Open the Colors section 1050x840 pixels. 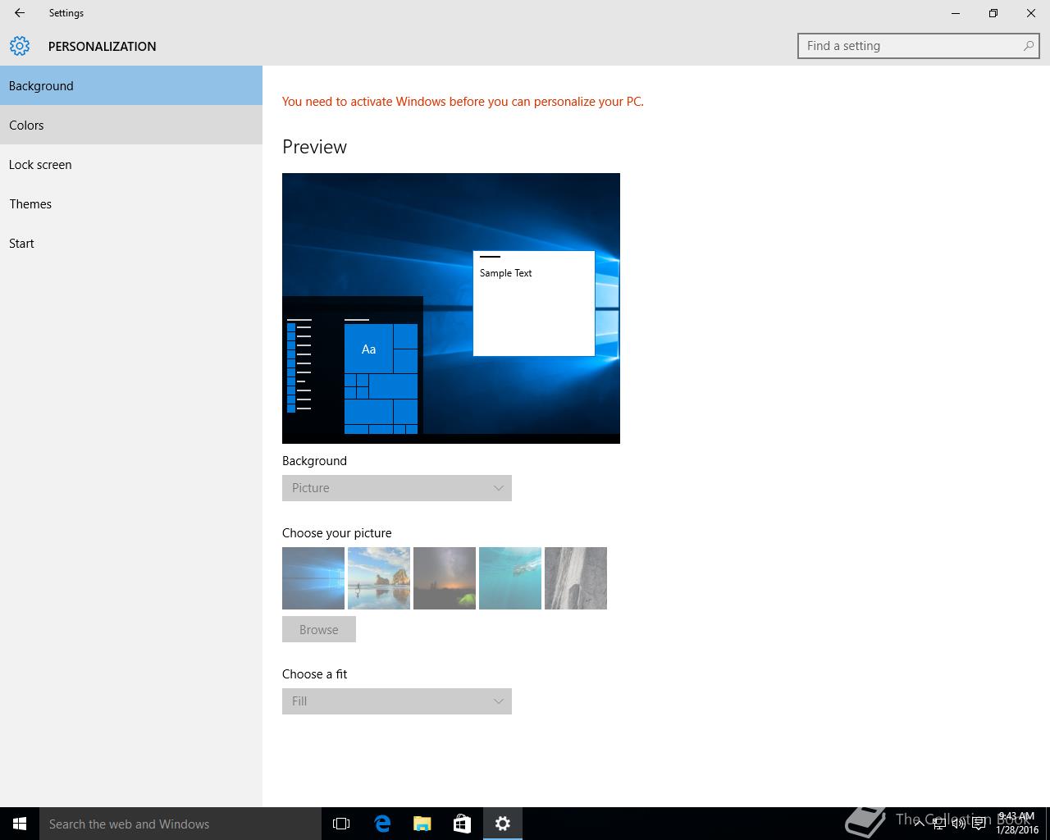(131, 125)
